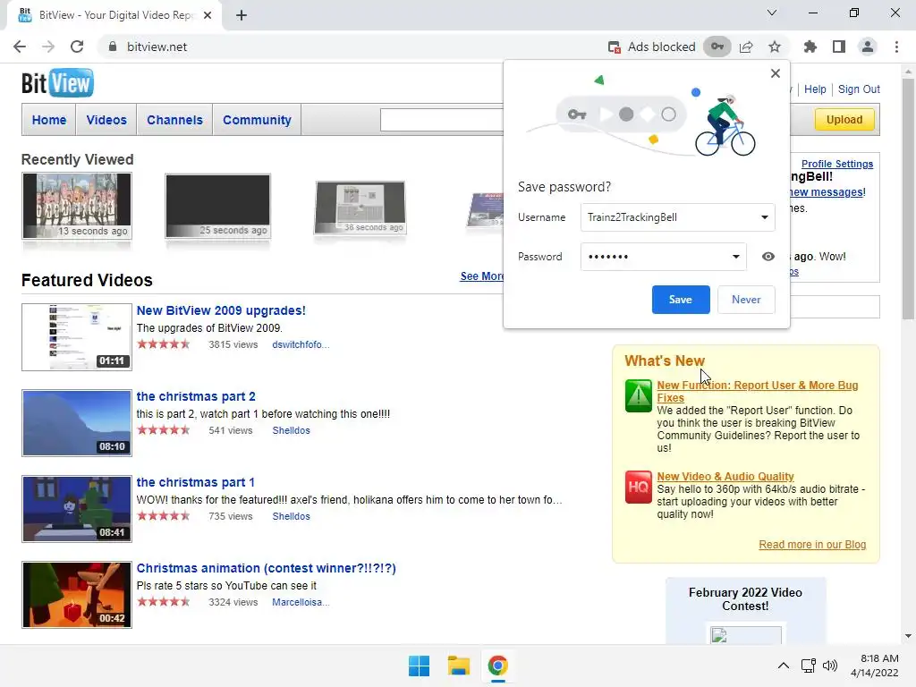The width and height of the screenshot is (916, 687).
Task: Toggle the browser side panel icon
Action: 839,47
